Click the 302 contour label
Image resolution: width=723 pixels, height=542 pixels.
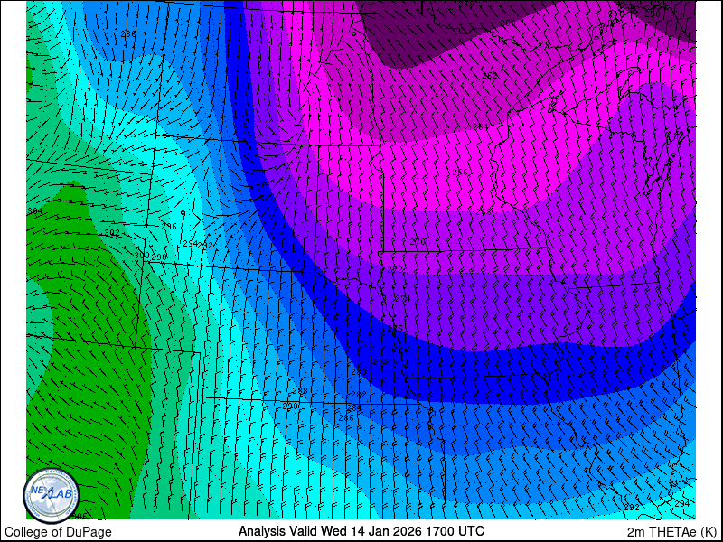point(112,232)
